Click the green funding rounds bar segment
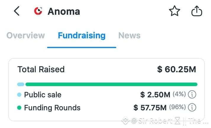This screenshot has height=128, width=211. [x=112, y=84]
